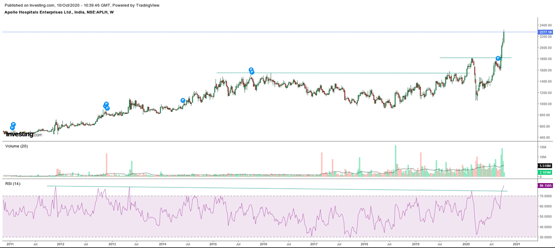This screenshot has height=248, width=555.
Task: Click the tallest green volume bar in 2018
Action: click(x=395, y=161)
